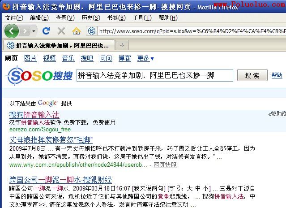
Task: Open the back/forward history dropdown arrow
Action: (x=34, y=31)
